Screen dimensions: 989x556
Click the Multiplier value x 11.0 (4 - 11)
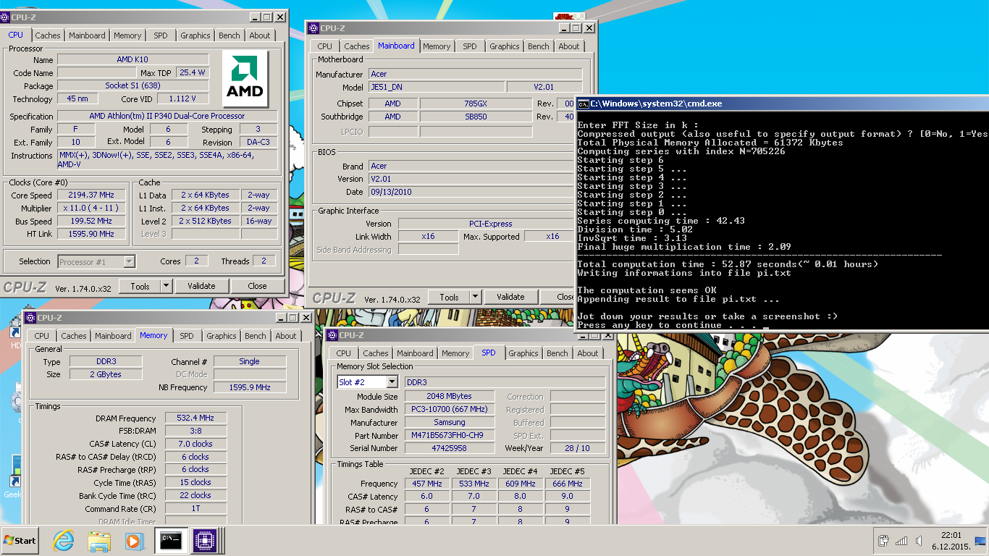coord(91,208)
